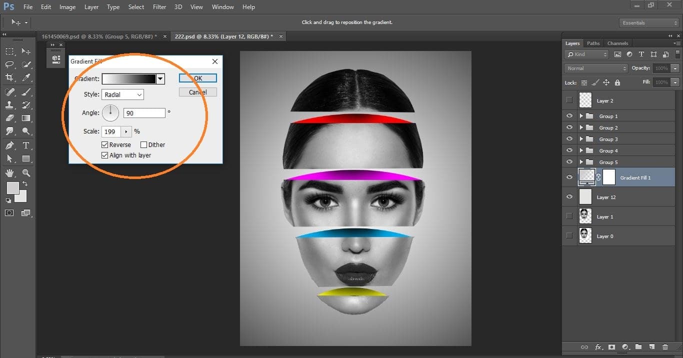Select the Eraser tool
Image resolution: width=683 pixels, height=358 pixels.
point(10,118)
